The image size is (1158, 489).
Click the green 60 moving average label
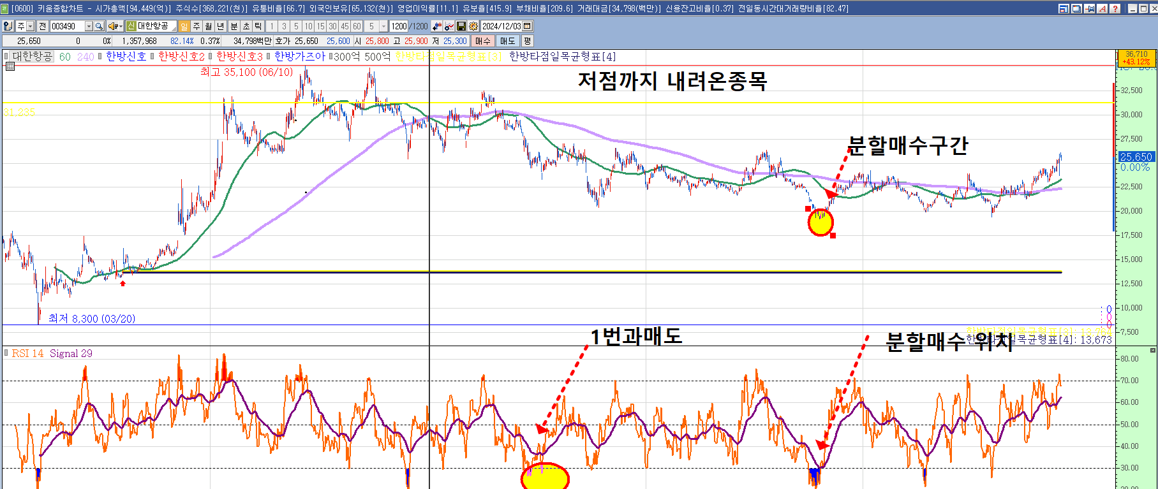click(65, 56)
